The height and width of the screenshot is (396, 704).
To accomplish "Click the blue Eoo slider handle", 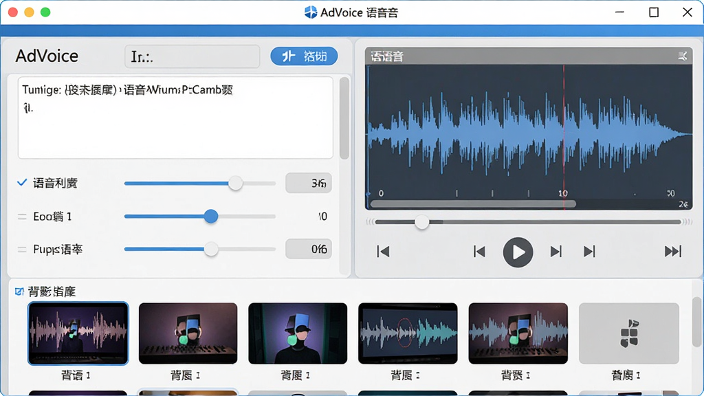I will (211, 216).
